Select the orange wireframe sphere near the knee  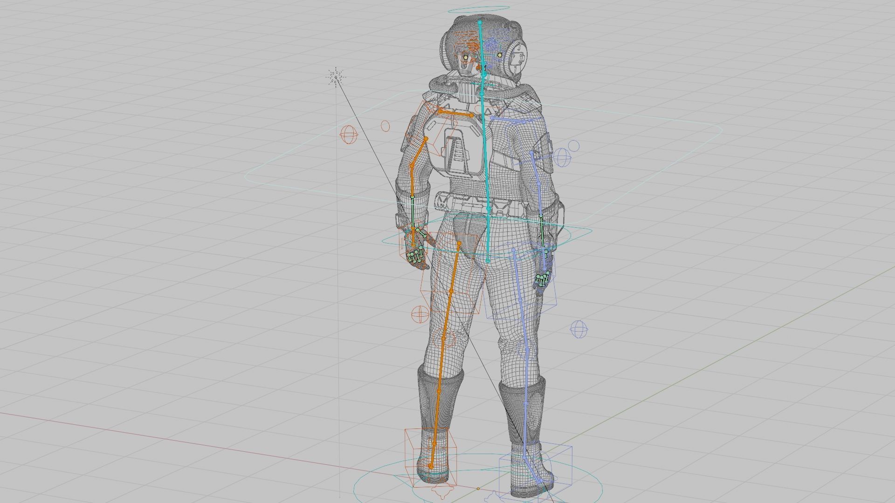pos(420,314)
